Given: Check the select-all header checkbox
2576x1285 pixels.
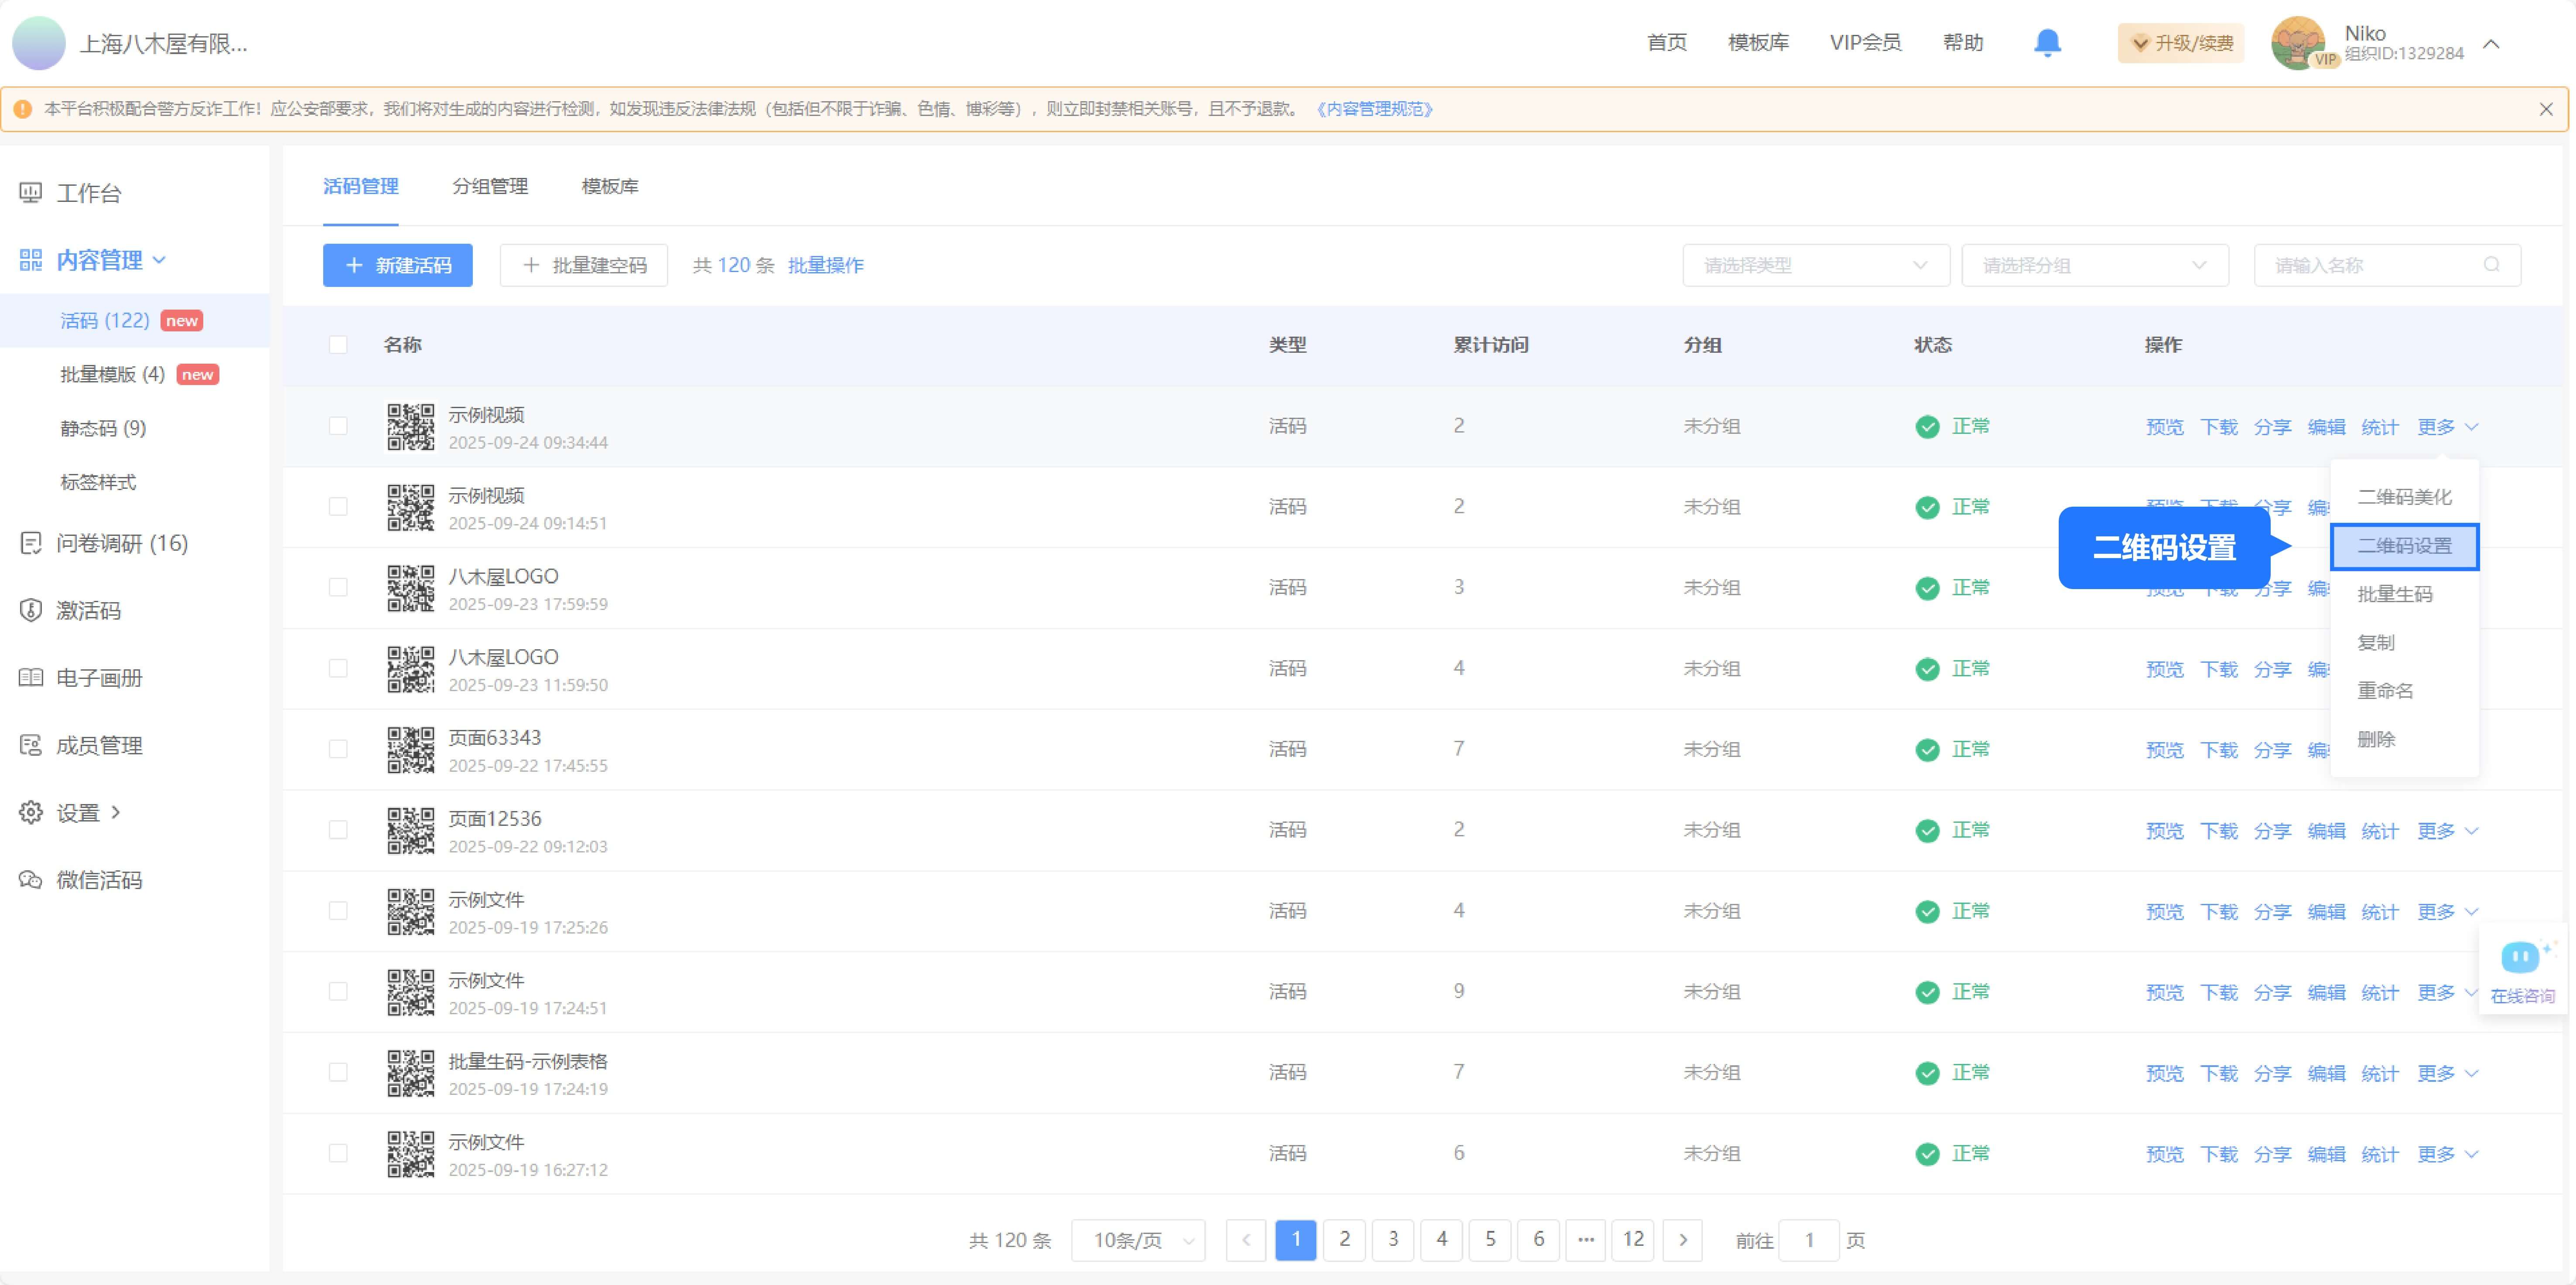Looking at the screenshot, I should [x=338, y=345].
